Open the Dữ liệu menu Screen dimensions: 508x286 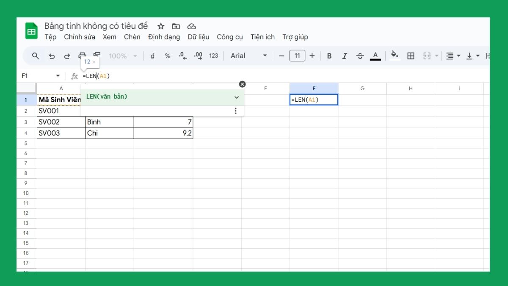point(199,37)
